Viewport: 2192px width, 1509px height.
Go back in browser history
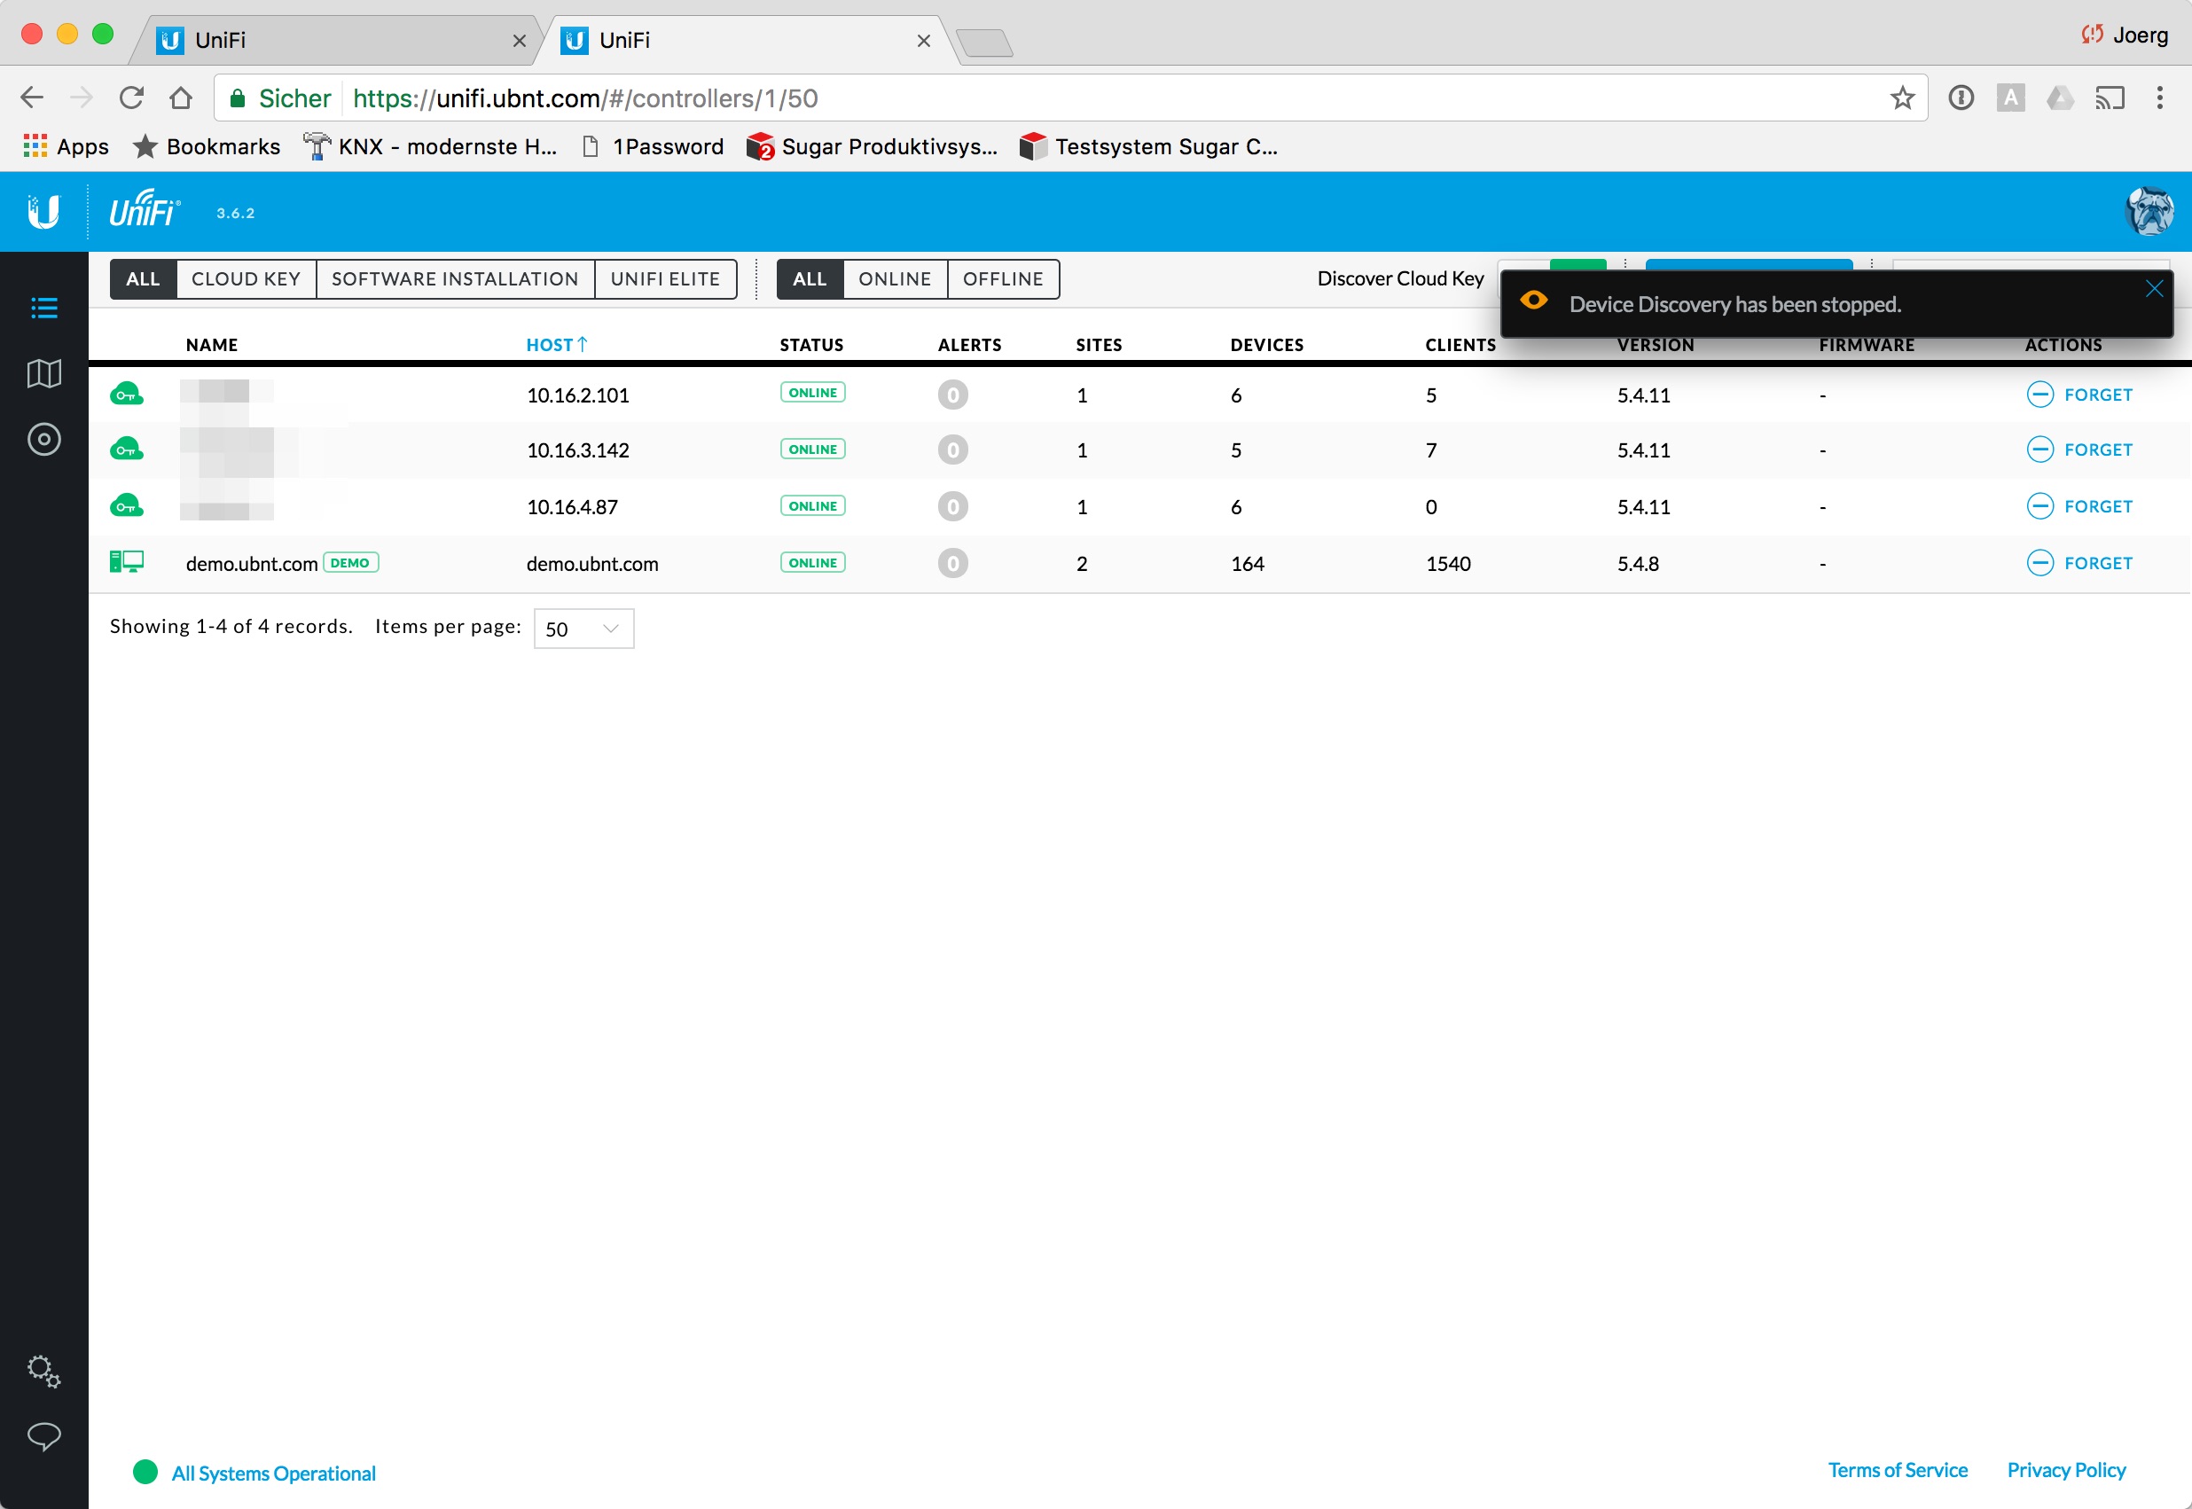pos(31,98)
